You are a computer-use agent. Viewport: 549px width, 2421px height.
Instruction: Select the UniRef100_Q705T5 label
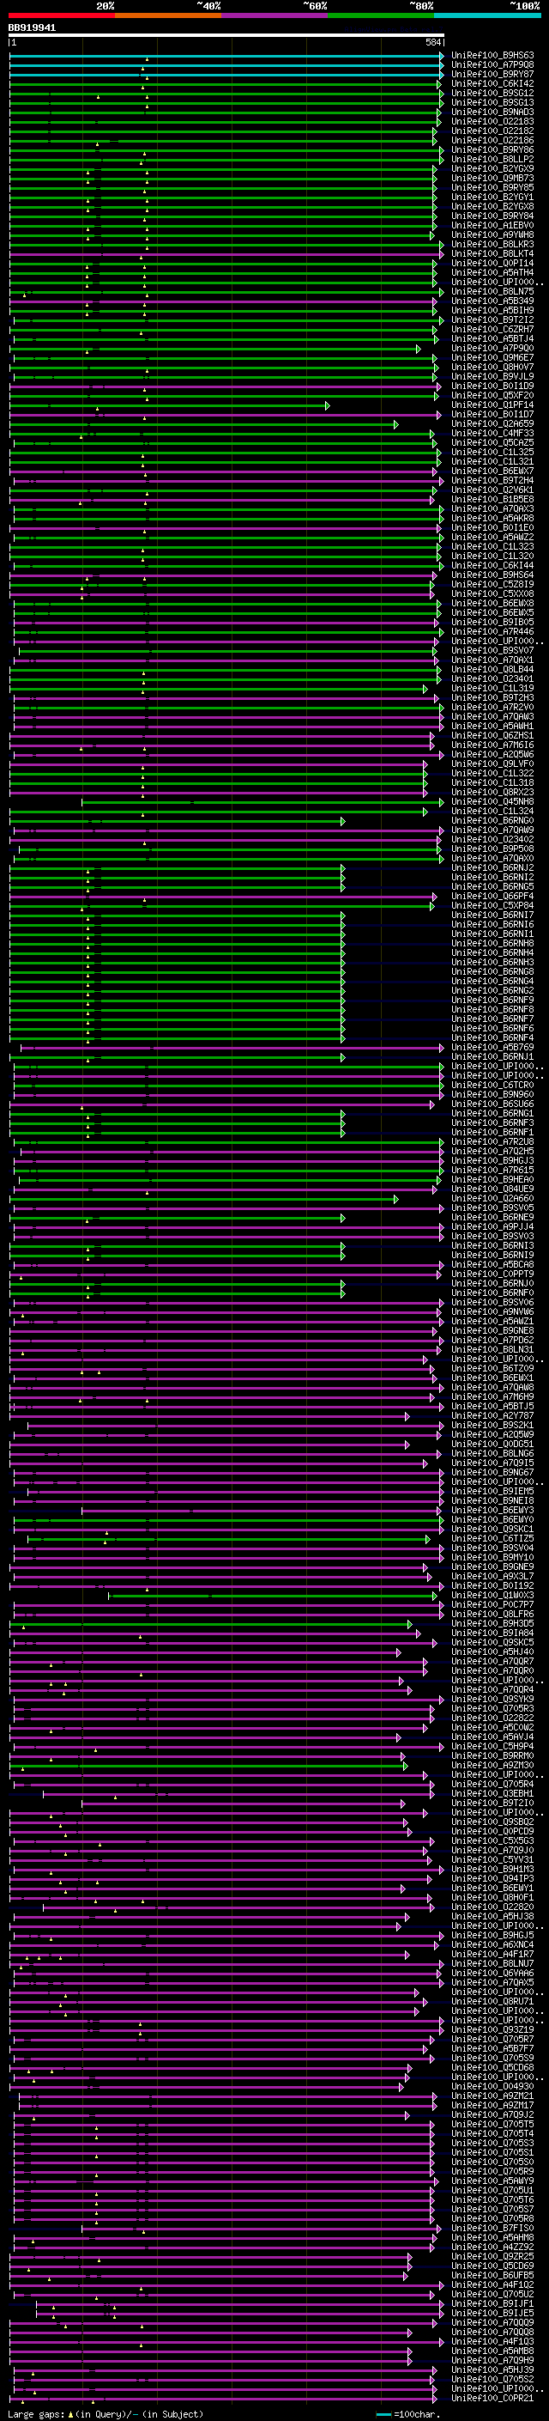click(492, 2124)
